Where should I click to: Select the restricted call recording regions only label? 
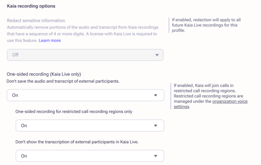pyautogui.click(x=74, y=112)
